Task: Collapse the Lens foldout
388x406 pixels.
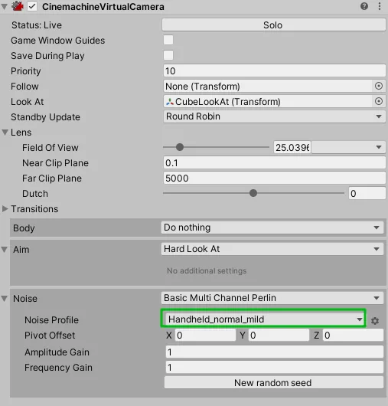Action: 5,133
